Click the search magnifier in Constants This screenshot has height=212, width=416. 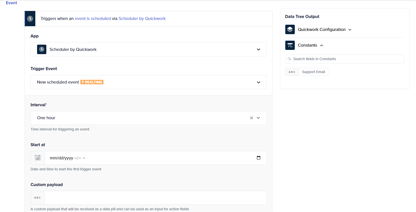289,59
